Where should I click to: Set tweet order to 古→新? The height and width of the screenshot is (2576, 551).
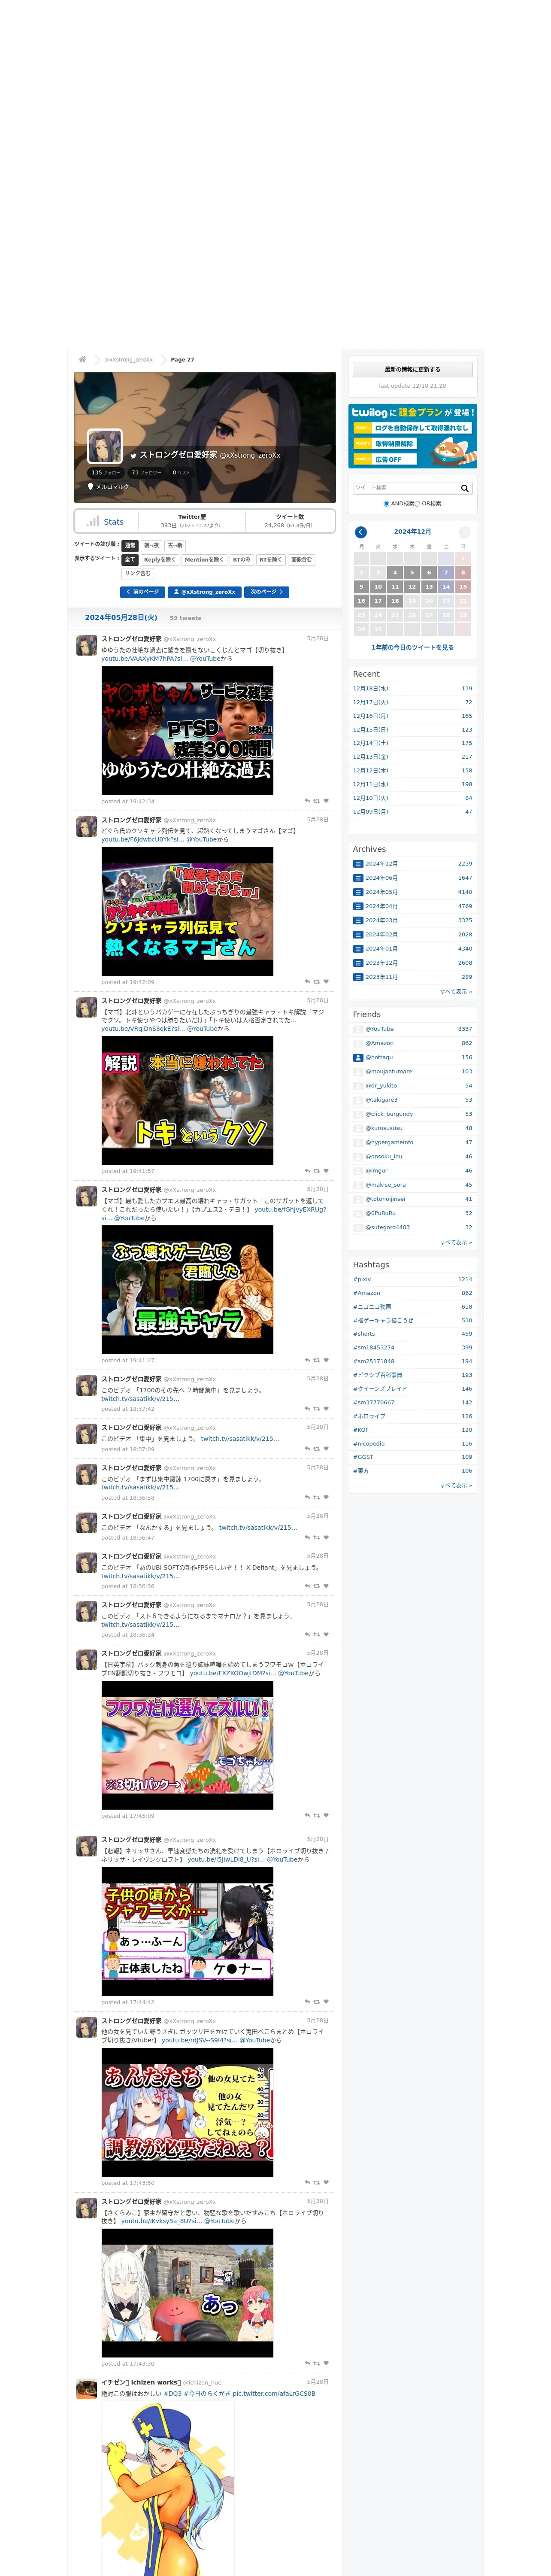point(175,546)
